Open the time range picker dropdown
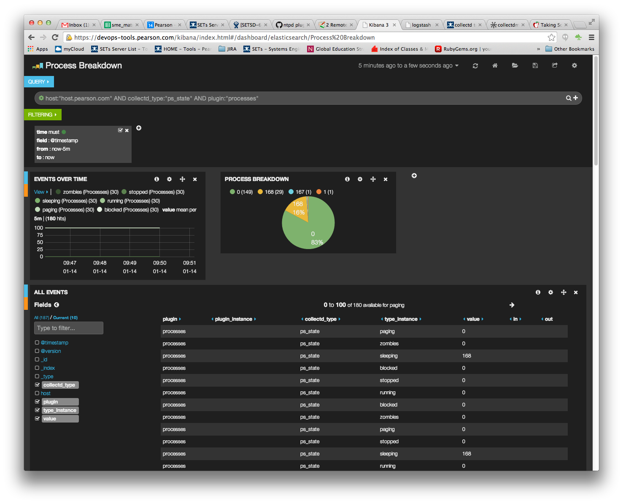The width and height of the screenshot is (623, 504). pos(408,65)
